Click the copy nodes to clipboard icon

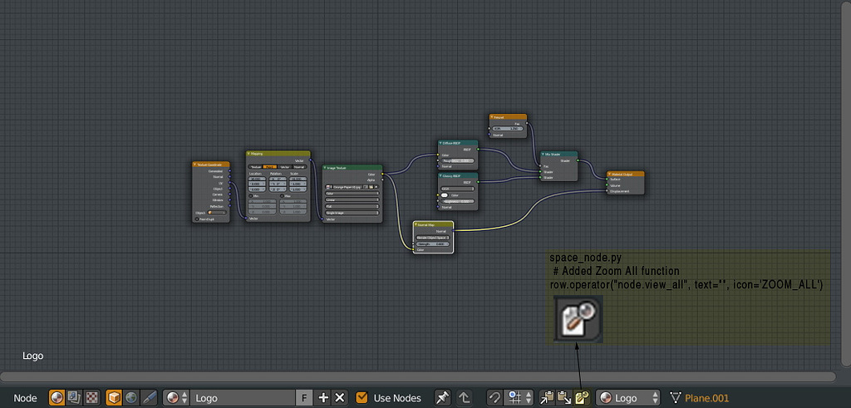coord(547,398)
